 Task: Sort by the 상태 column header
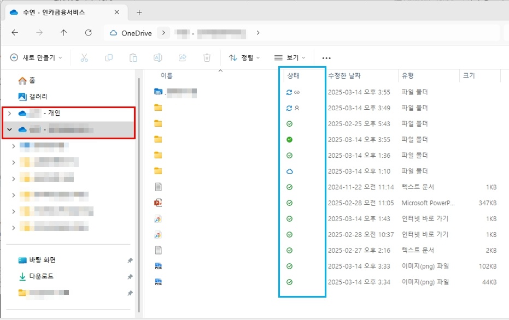[x=293, y=76]
